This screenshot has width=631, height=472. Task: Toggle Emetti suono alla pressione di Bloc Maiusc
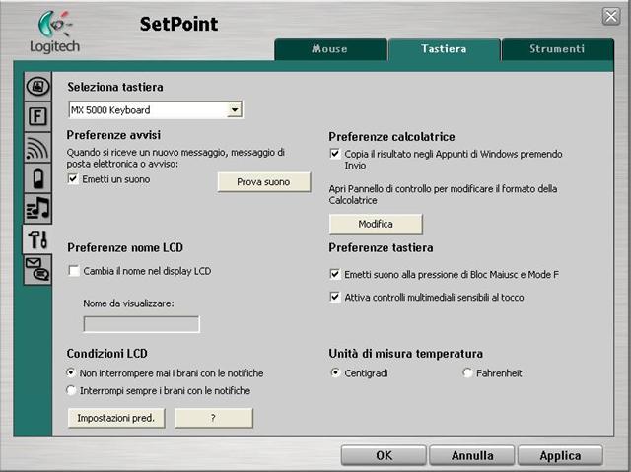pyautogui.click(x=335, y=274)
